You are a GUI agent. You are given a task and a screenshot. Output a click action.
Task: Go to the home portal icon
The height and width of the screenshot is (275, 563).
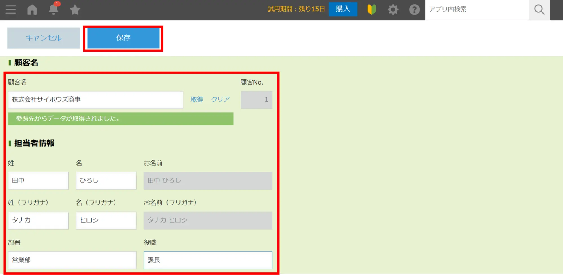[32, 10]
